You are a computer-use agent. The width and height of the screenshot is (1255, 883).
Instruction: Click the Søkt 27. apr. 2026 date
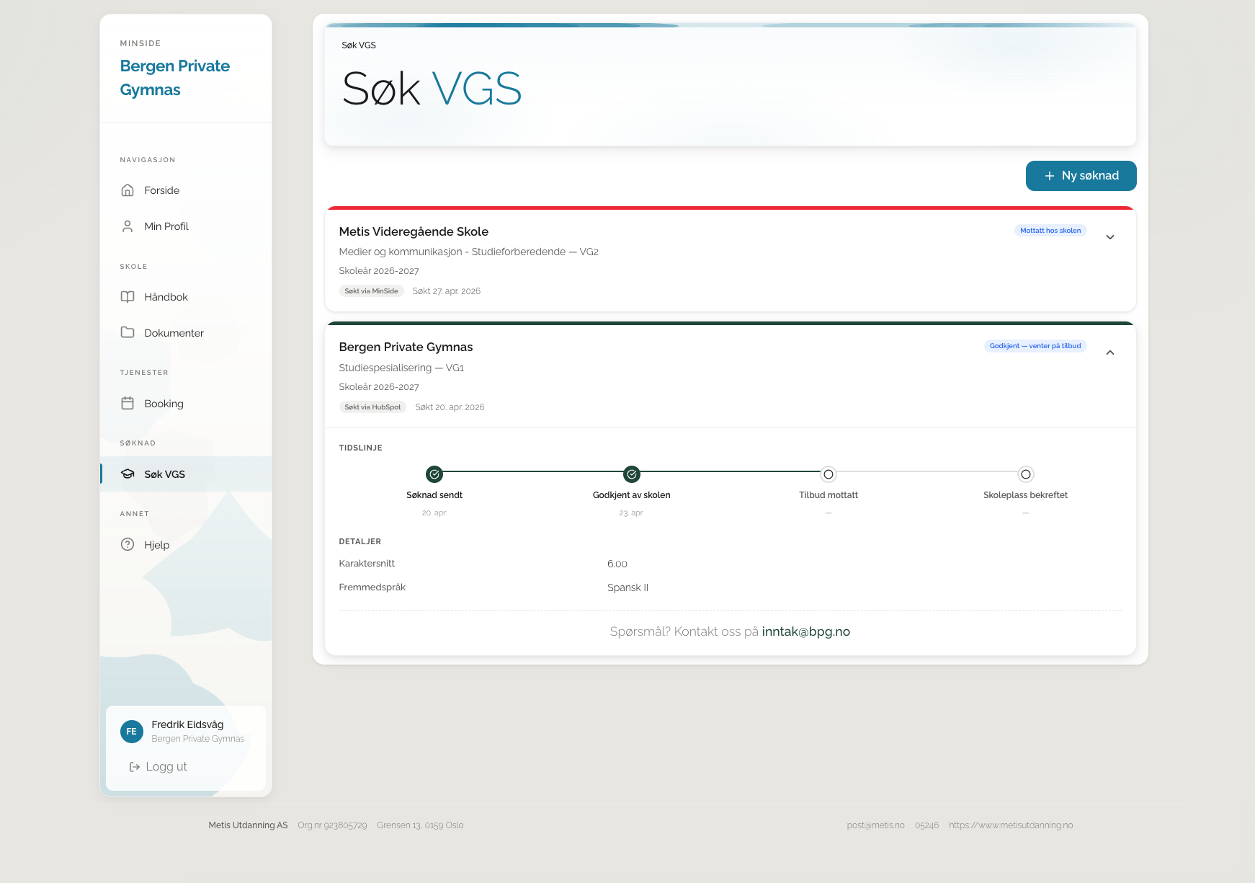[447, 291]
